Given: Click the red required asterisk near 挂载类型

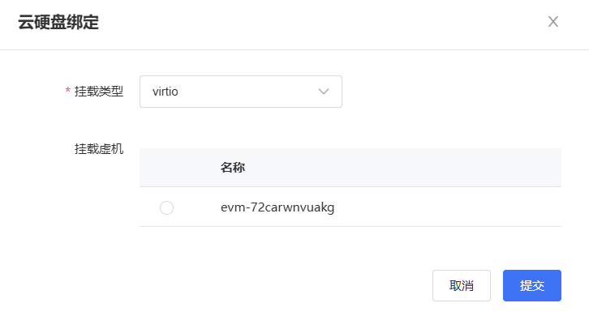Looking at the screenshot, I should pos(67,91).
